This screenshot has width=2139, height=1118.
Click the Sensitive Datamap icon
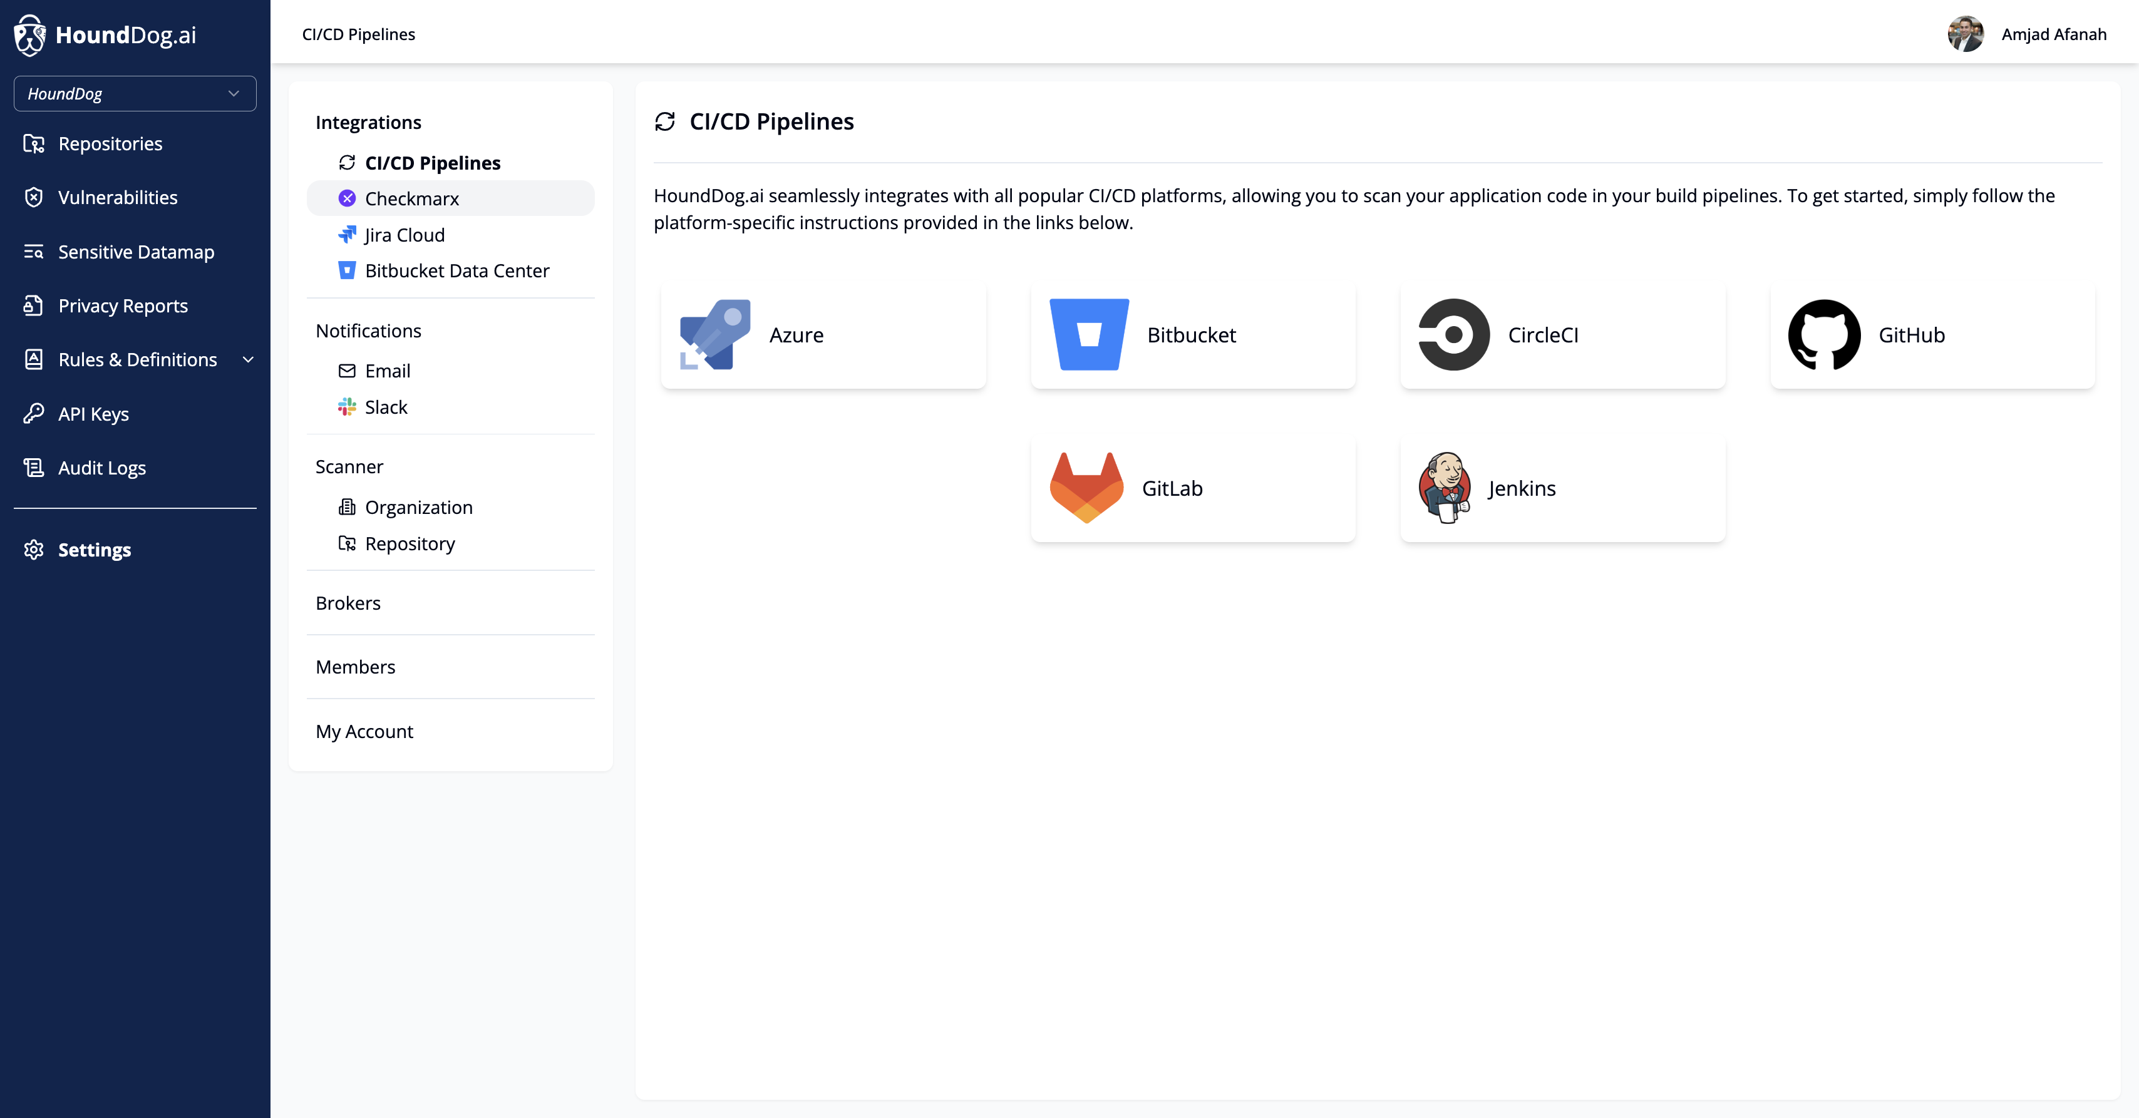point(33,252)
